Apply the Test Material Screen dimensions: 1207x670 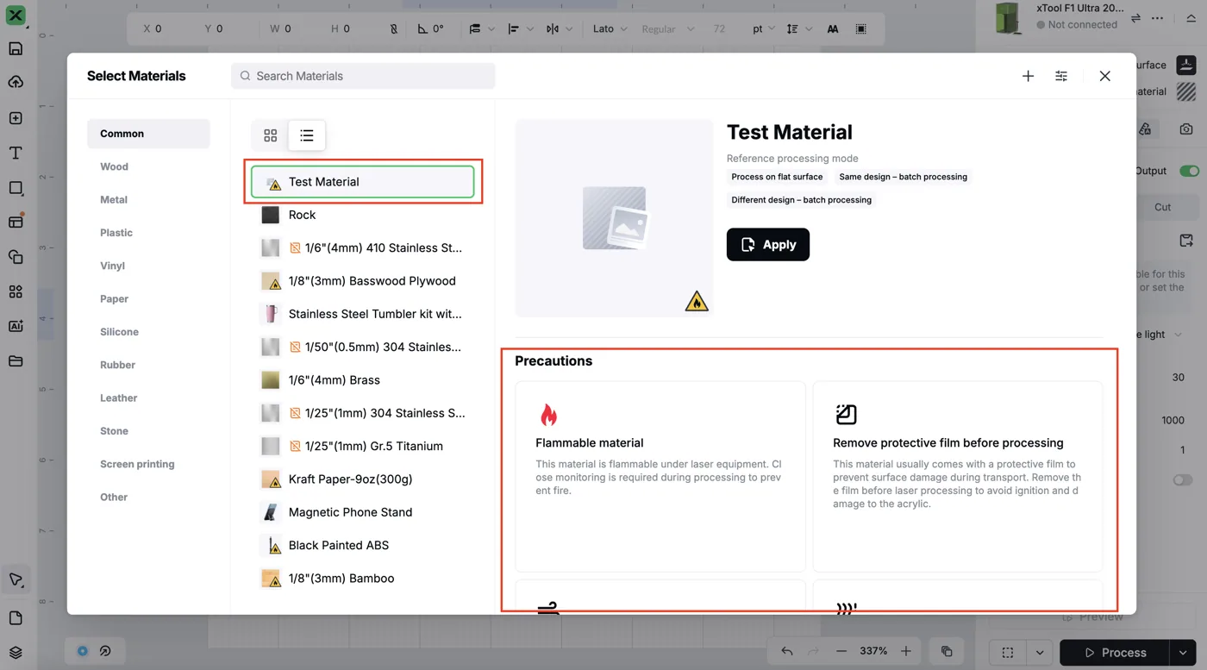tap(768, 244)
